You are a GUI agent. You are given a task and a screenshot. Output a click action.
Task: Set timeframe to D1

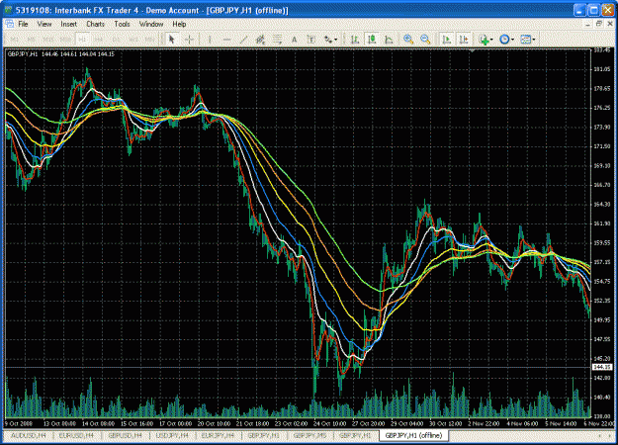pyautogui.click(x=116, y=40)
